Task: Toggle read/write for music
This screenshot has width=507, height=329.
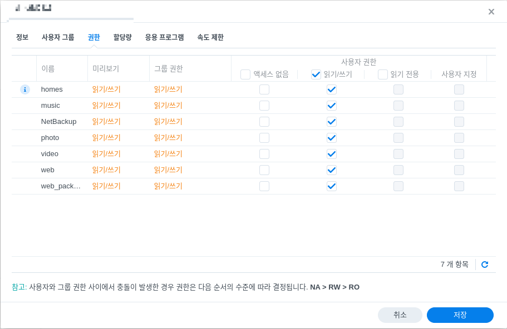Action: click(332, 106)
